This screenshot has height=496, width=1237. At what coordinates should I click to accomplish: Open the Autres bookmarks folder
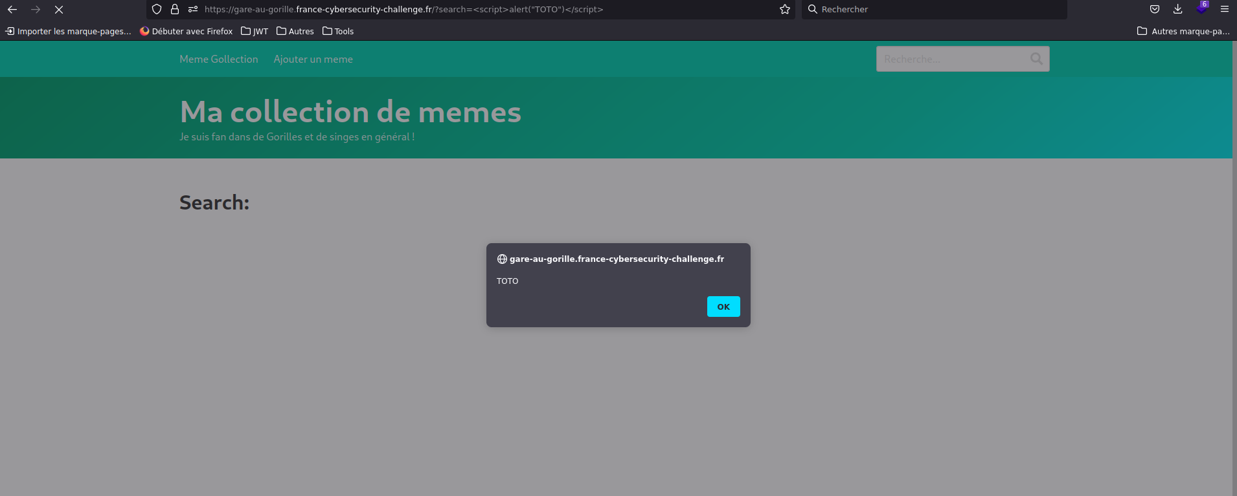point(295,31)
